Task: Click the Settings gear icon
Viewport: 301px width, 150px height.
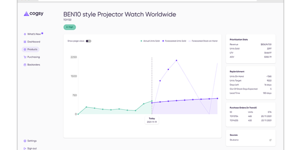Action: (x=25, y=141)
